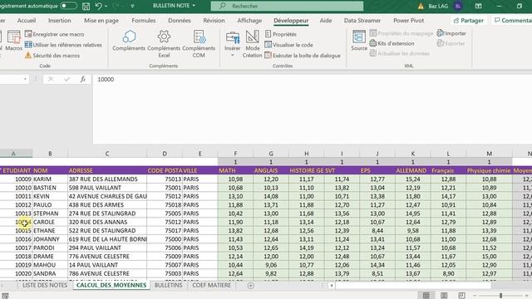
Task: Toggle Mode Création
Action: tap(253, 44)
